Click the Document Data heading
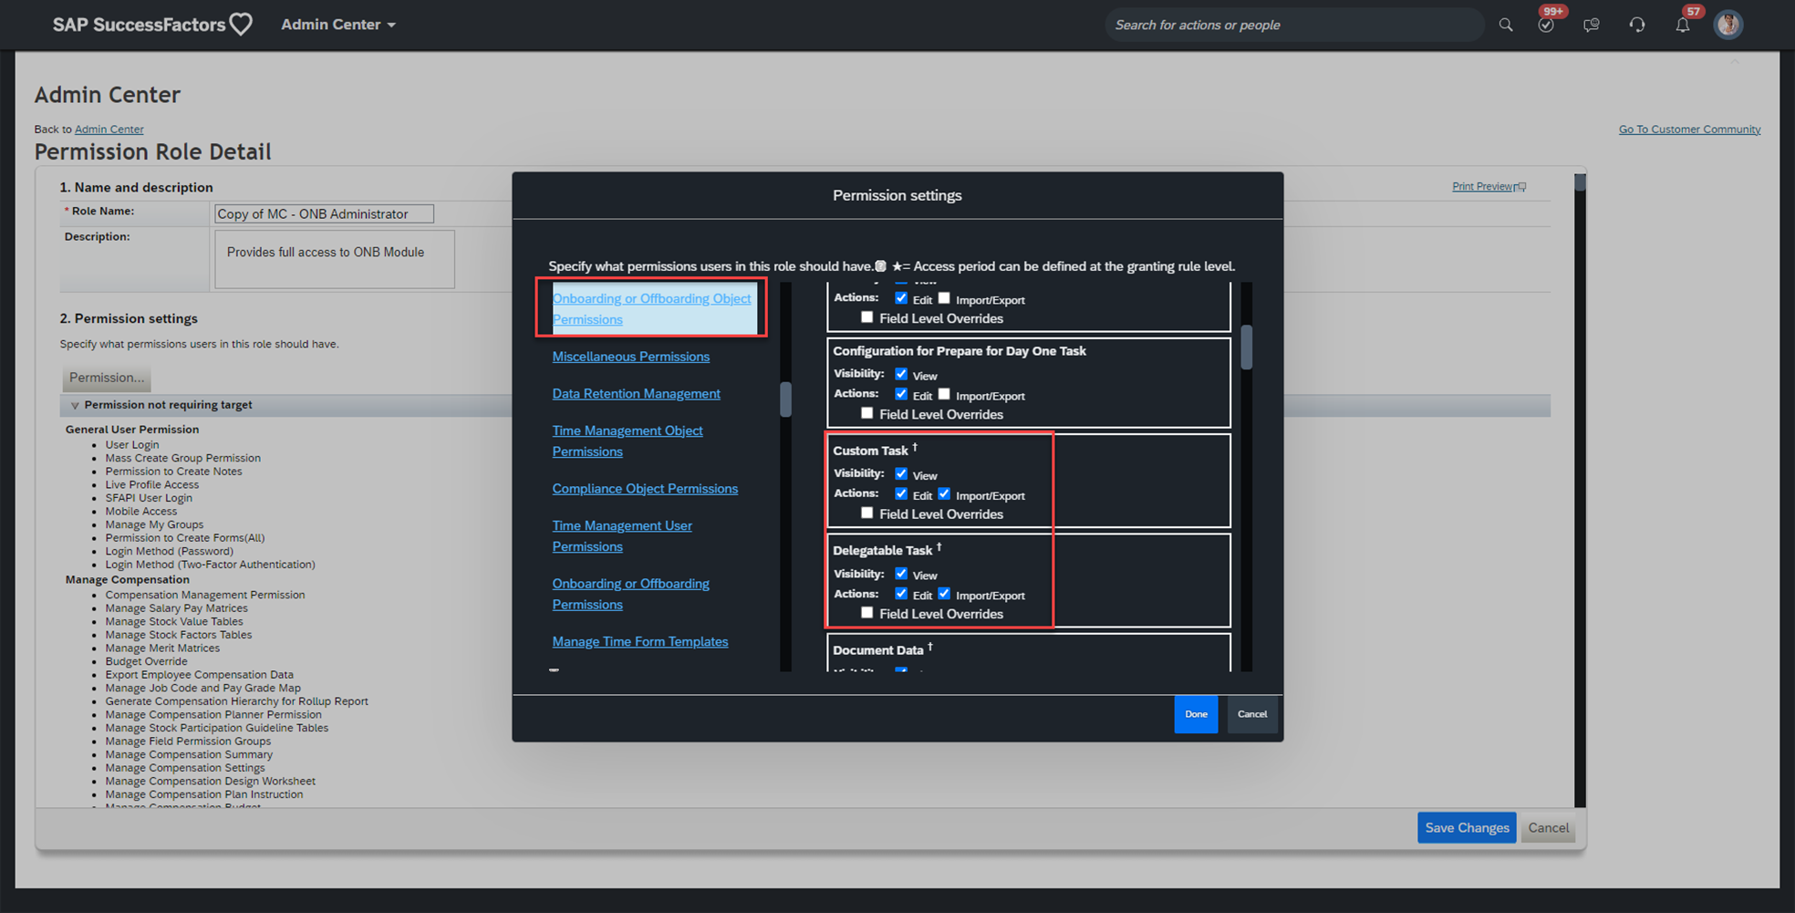The width and height of the screenshot is (1795, 913). pyautogui.click(x=878, y=650)
